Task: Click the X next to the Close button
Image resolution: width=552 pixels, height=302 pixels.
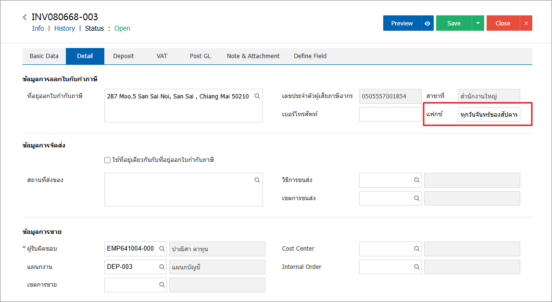Action: coord(526,23)
